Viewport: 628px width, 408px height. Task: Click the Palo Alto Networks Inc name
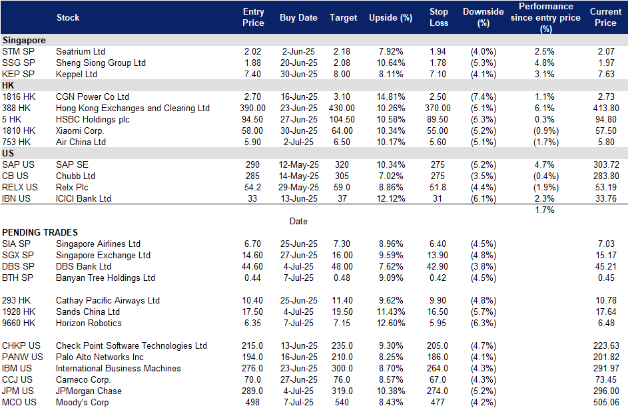pyautogui.click(x=100, y=357)
